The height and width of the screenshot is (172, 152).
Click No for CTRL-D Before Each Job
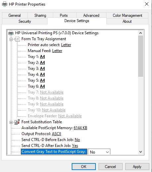(77, 140)
